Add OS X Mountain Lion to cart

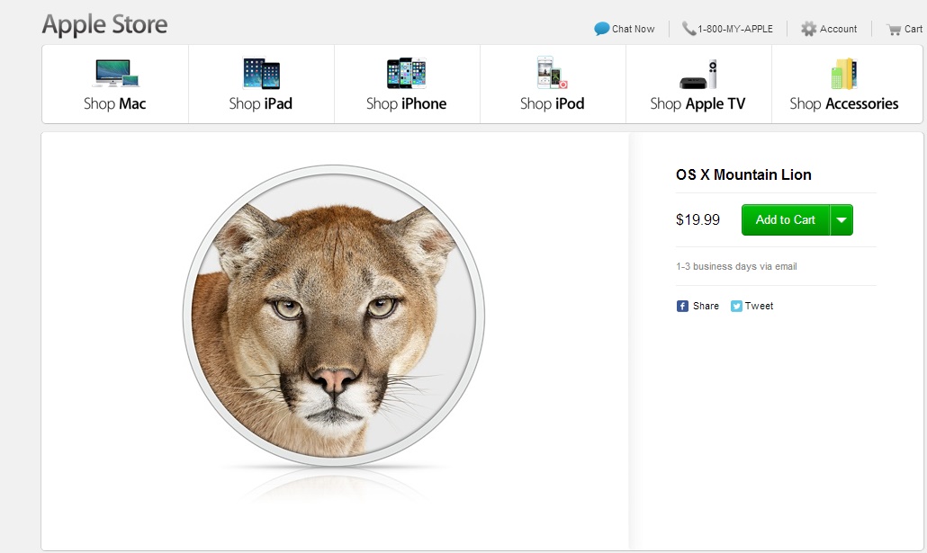point(786,219)
